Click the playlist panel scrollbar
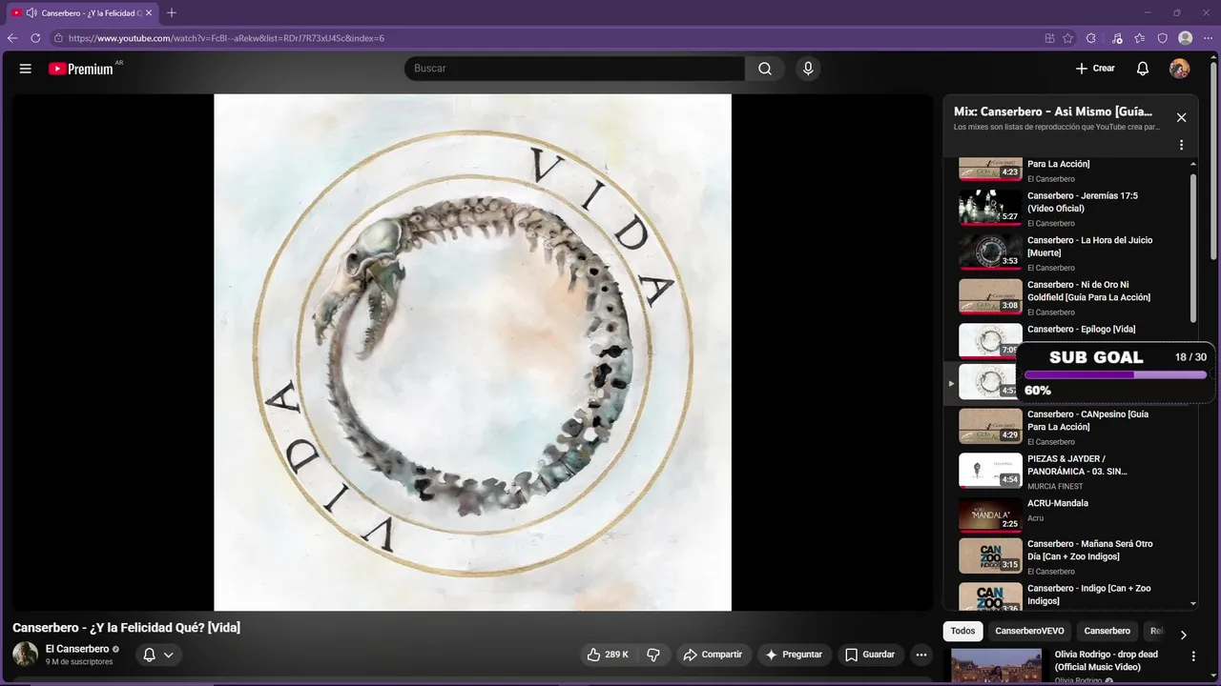This screenshot has width=1221, height=686. tap(1193, 248)
